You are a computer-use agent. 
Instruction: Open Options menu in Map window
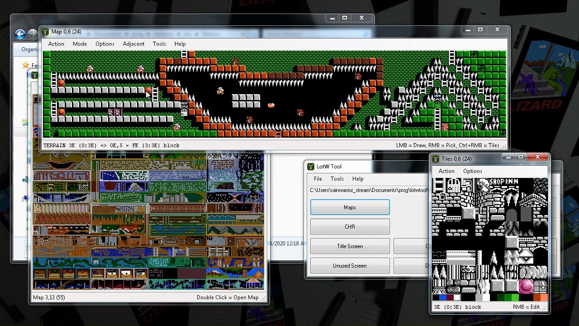[104, 44]
